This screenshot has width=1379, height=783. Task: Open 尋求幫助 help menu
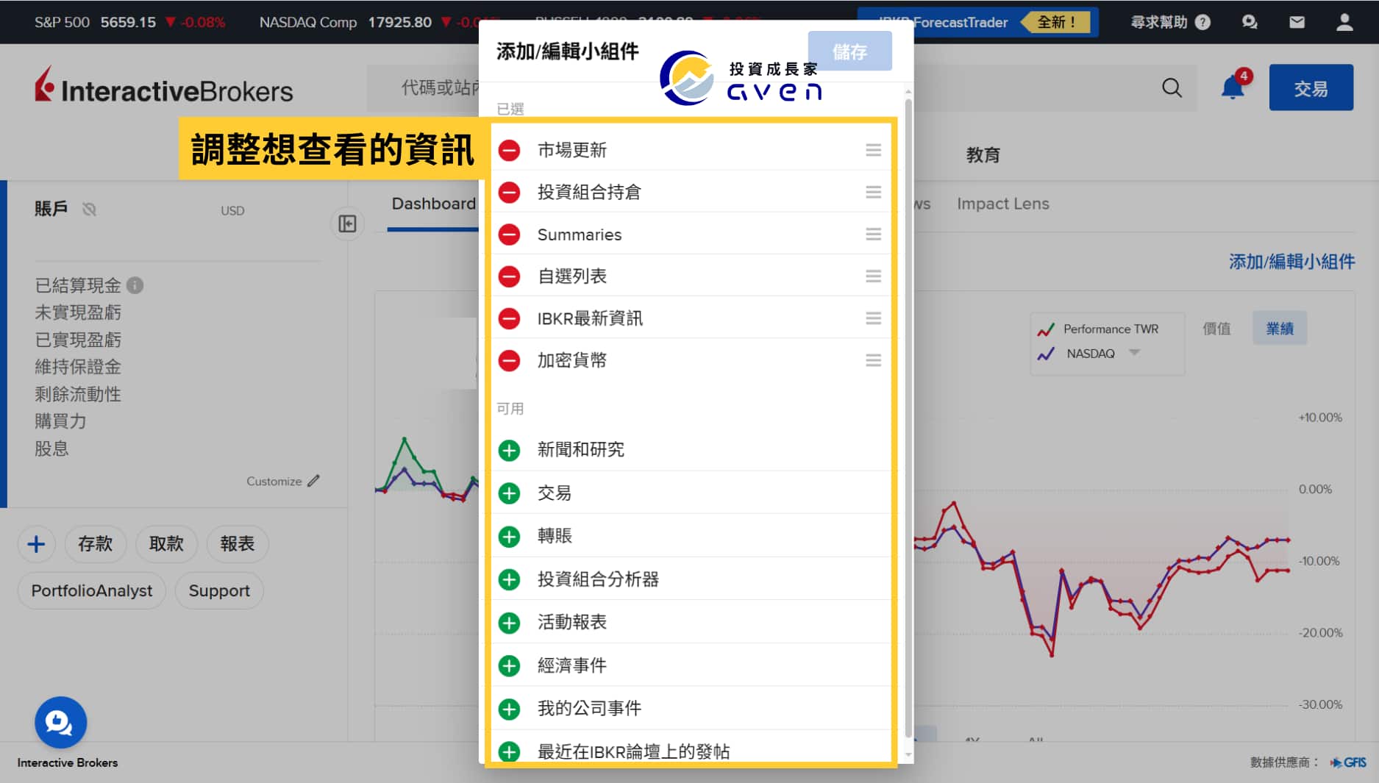[x=1170, y=22]
